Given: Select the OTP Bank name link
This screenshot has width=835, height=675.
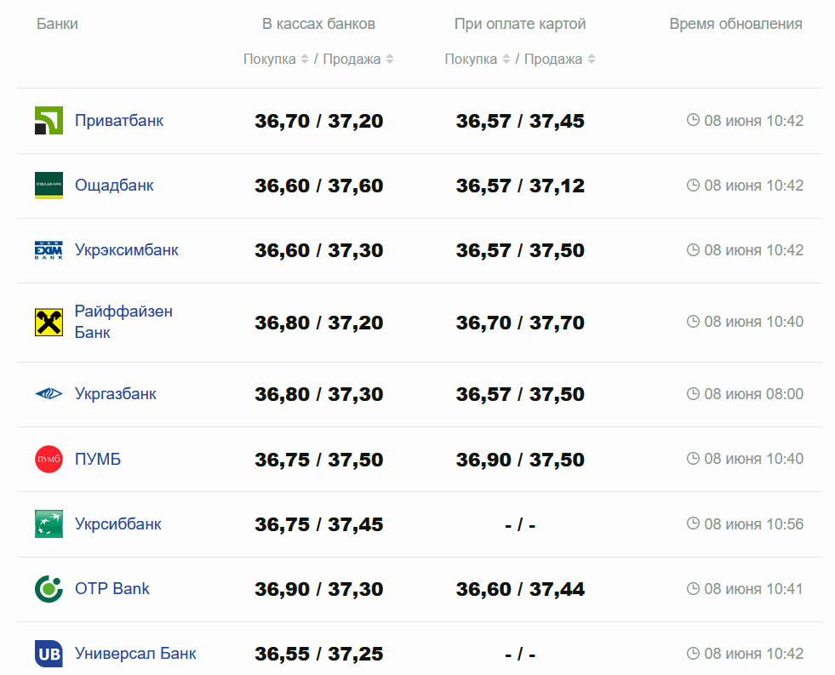Looking at the screenshot, I should pos(112,589).
